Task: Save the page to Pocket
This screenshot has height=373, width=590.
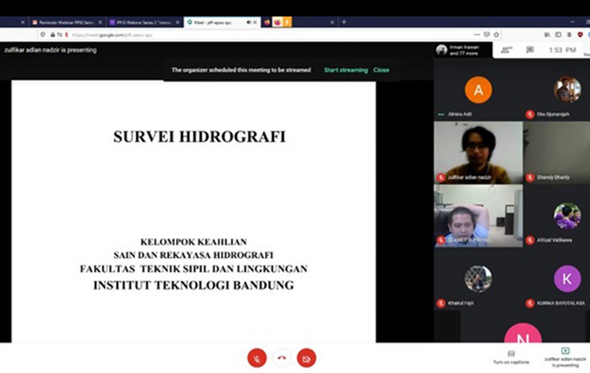Action: (487, 35)
